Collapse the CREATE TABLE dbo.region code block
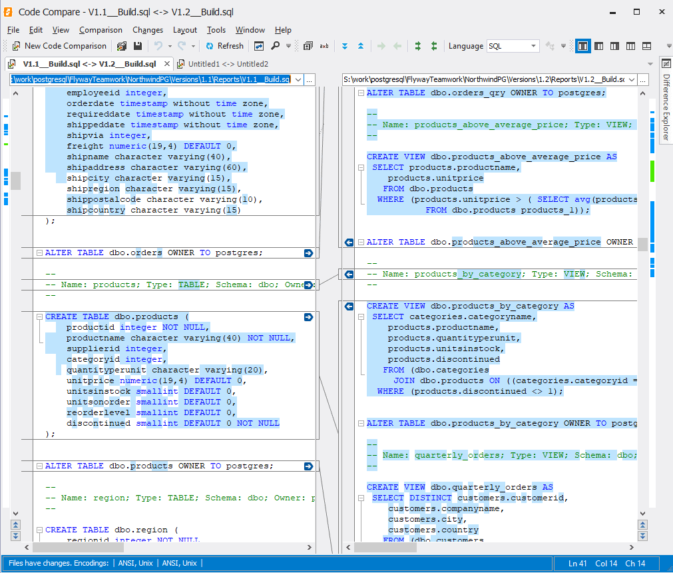 [x=39, y=530]
